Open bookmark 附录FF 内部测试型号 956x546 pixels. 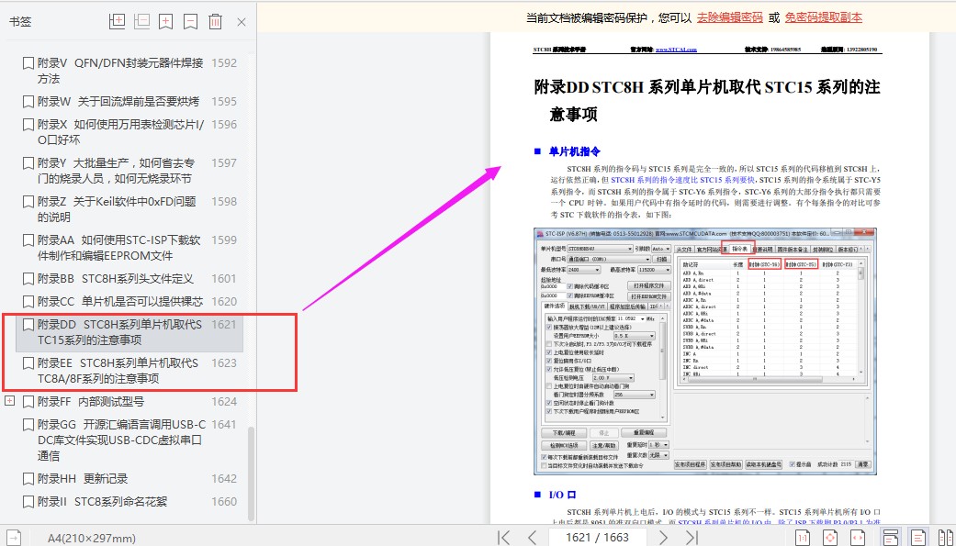coord(91,402)
